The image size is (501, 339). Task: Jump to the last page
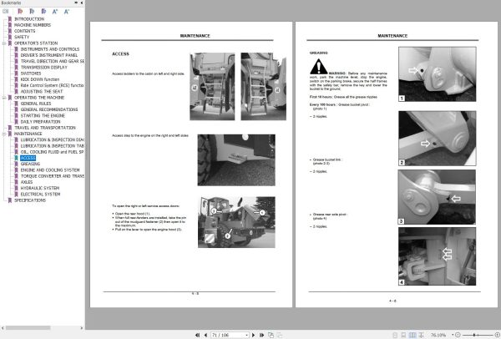pos(261,335)
